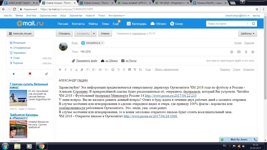Open the Windows Start menu
The image size is (267, 150).
[x=5, y=146]
